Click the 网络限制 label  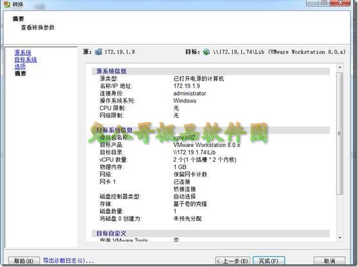coord(112,116)
